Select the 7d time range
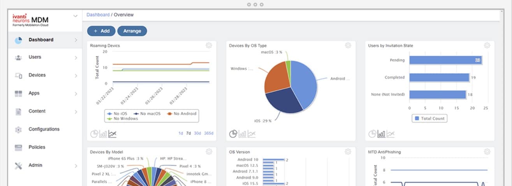512x186 pixels. click(x=188, y=134)
